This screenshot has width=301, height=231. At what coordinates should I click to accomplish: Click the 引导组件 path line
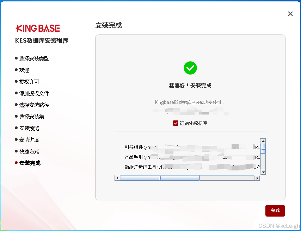tap(192, 147)
